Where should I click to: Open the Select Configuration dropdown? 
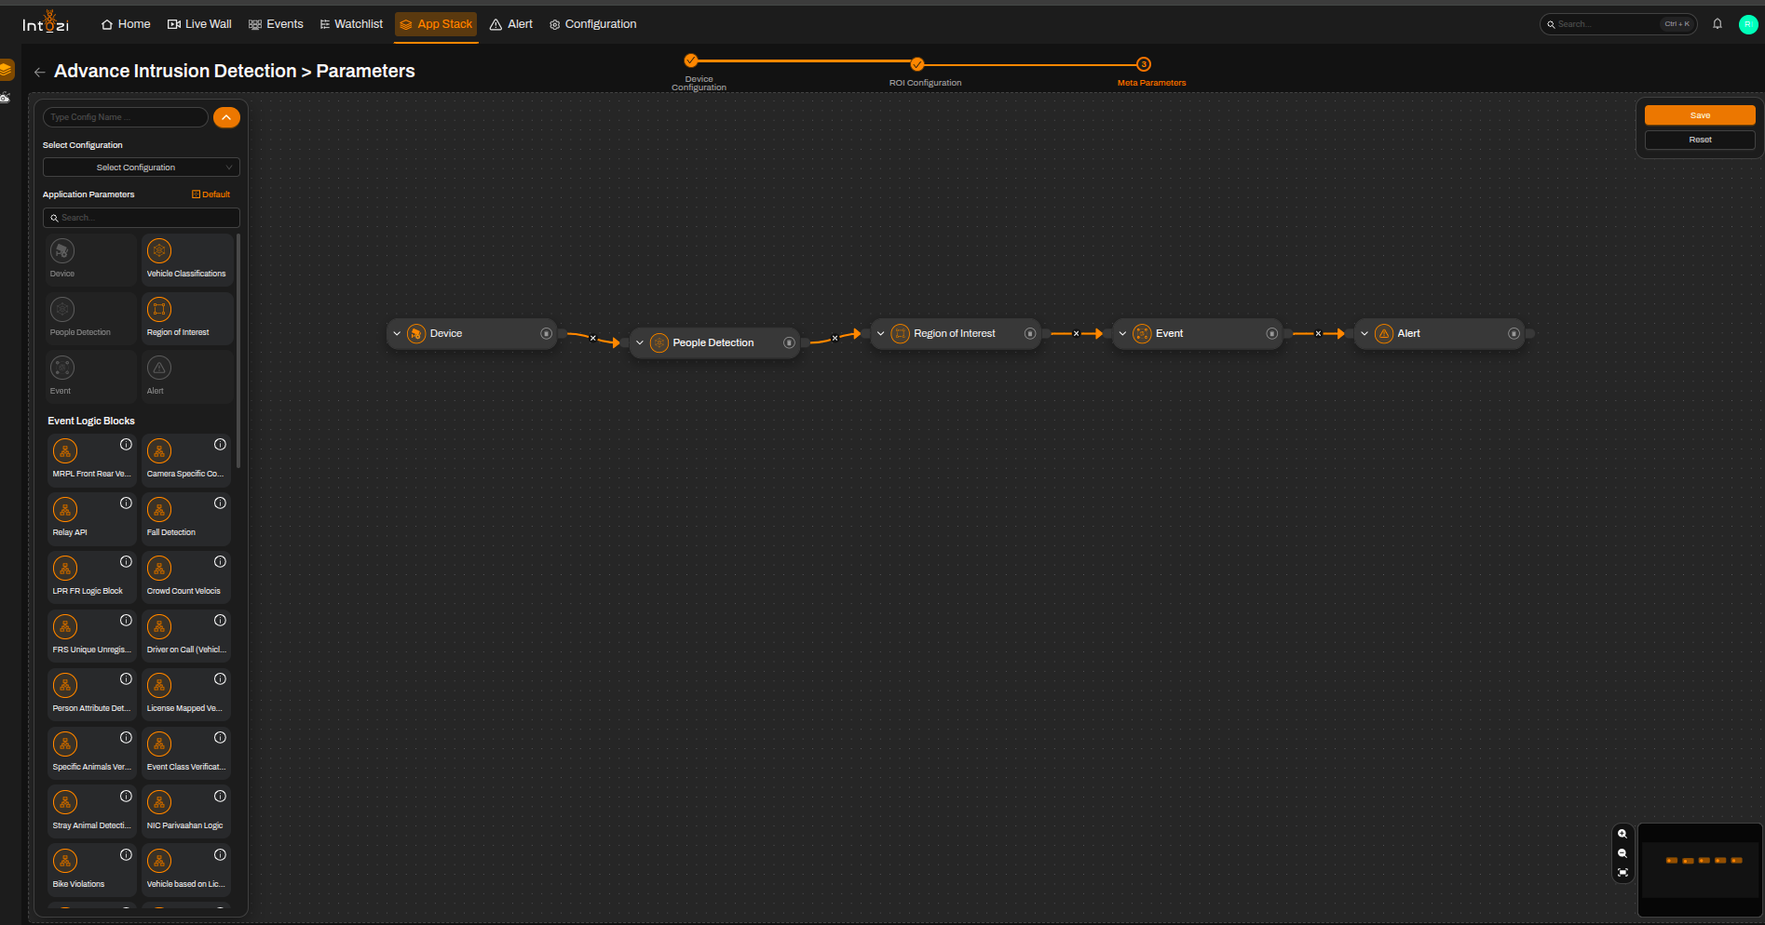tap(142, 168)
